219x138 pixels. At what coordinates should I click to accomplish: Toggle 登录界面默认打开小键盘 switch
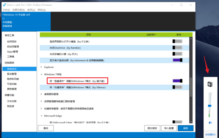coord(177,41)
